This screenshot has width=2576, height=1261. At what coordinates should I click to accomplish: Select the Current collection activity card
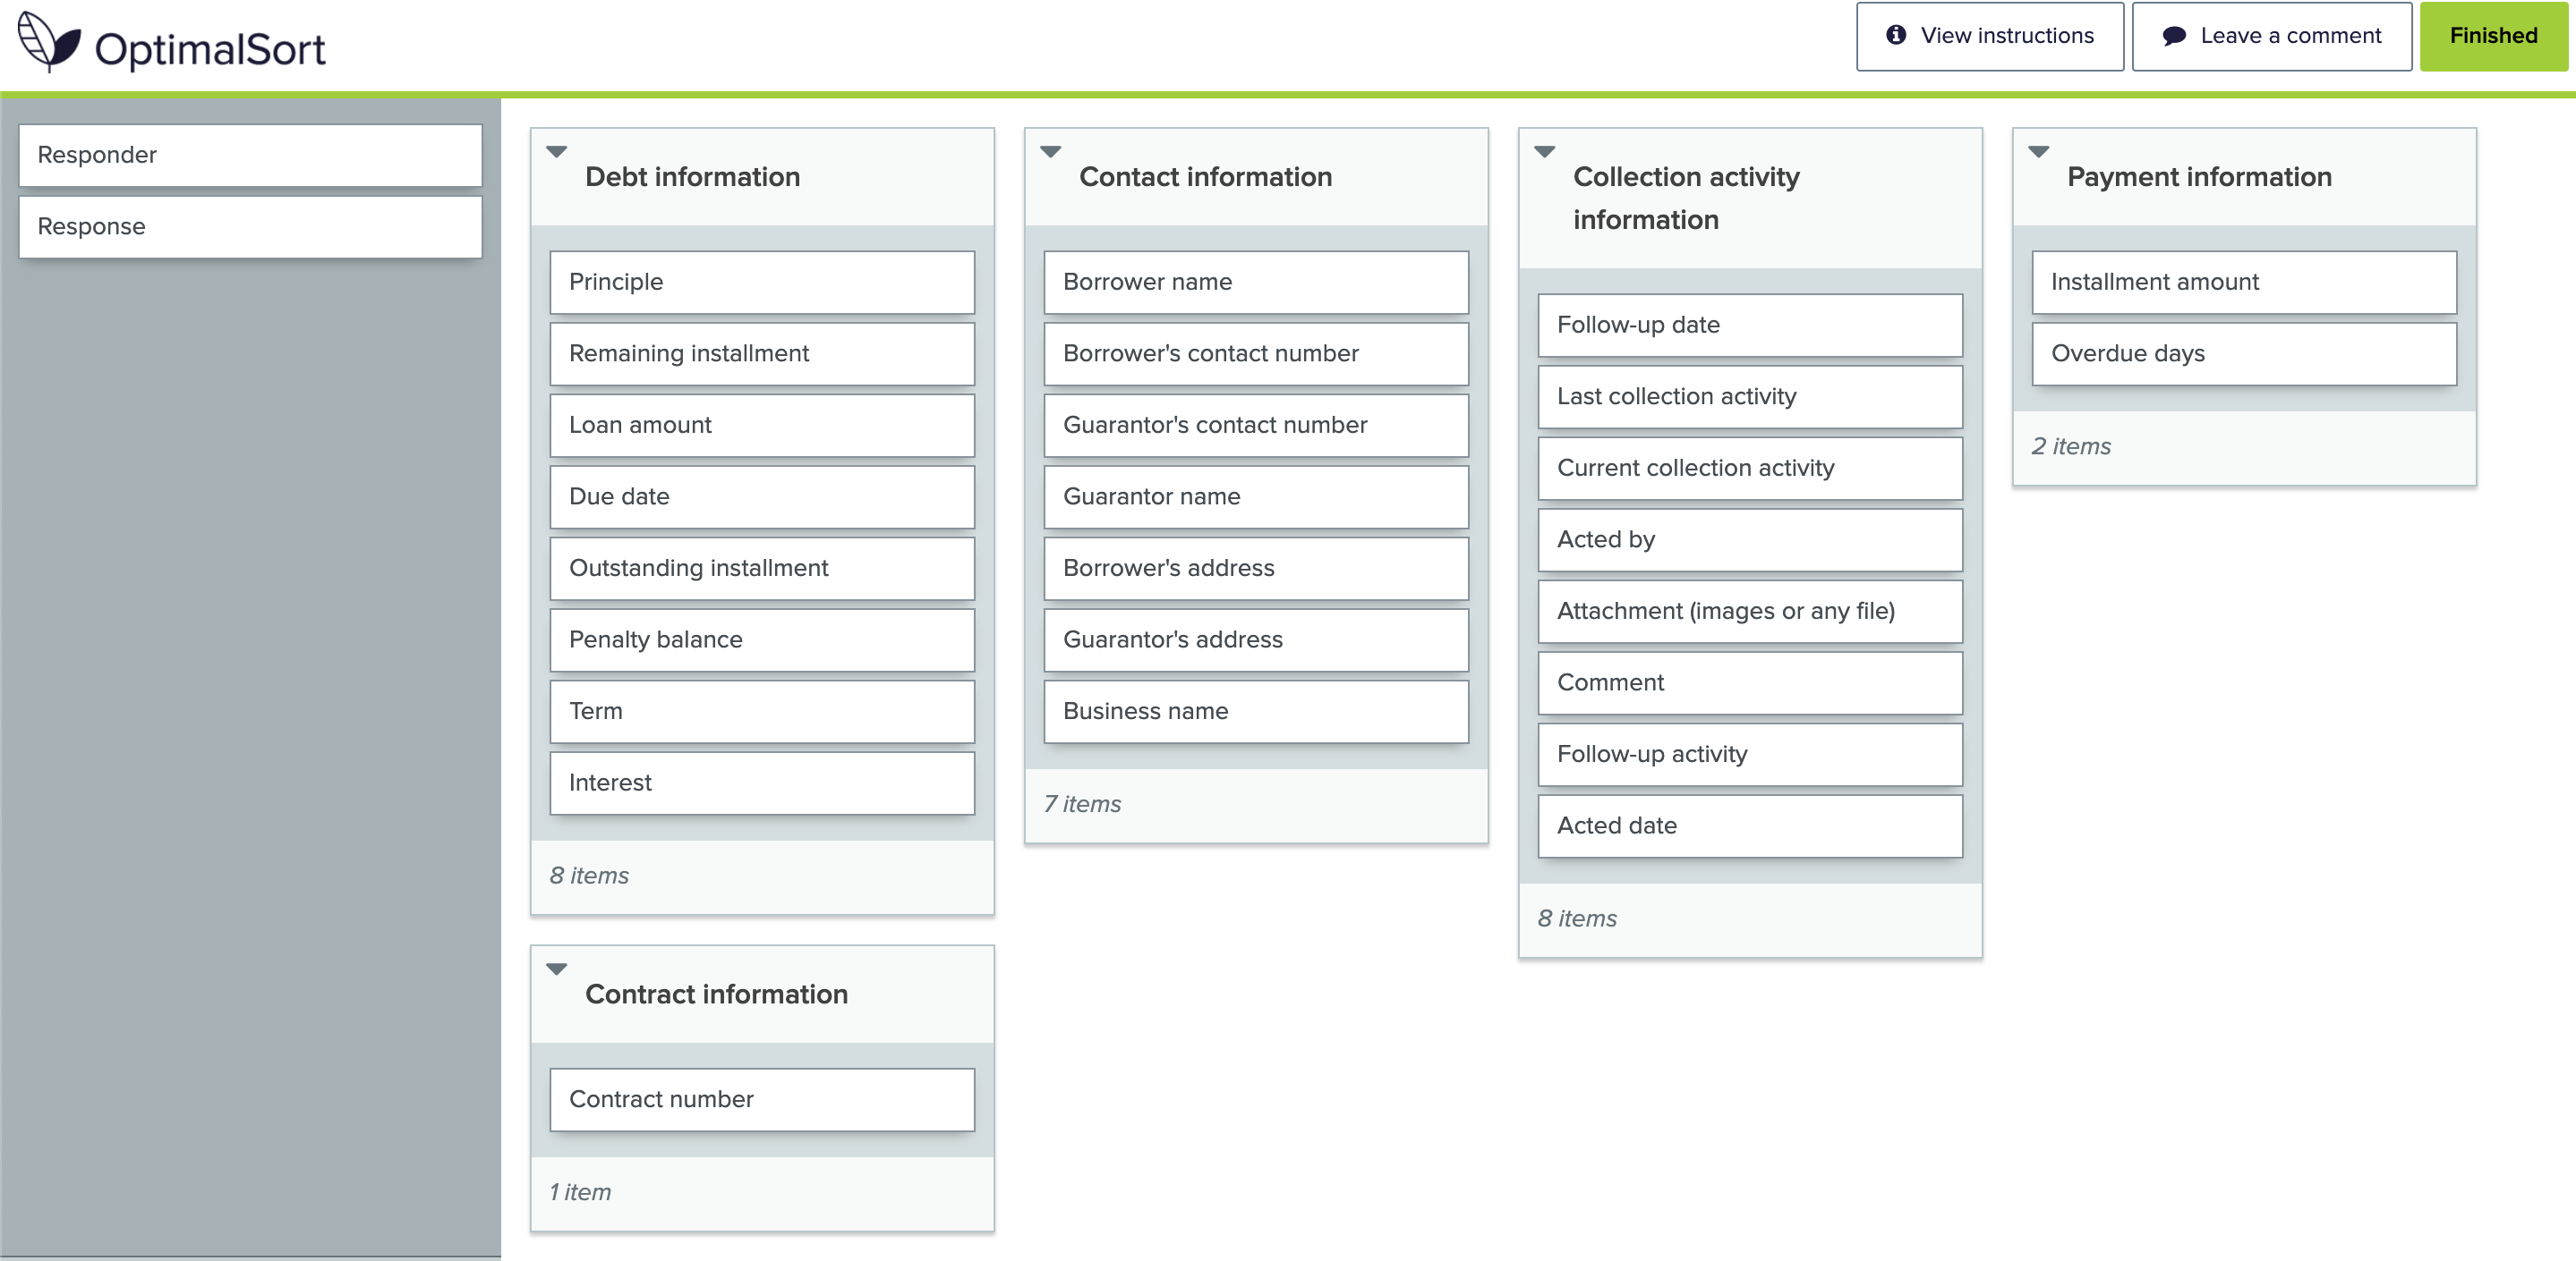pos(1750,469)
